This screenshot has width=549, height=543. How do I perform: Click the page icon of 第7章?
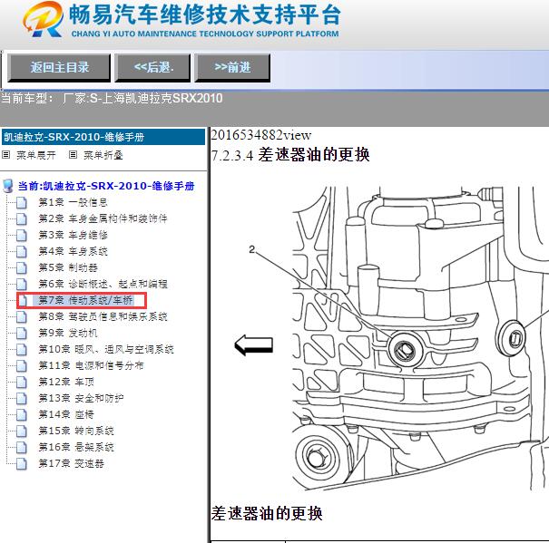[23, 301]
